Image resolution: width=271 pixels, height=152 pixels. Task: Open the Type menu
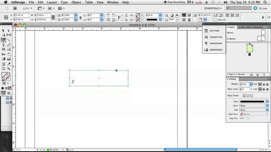coord(64,2)
